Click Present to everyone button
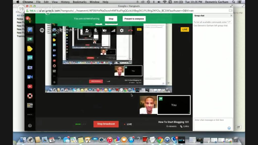 134,19
